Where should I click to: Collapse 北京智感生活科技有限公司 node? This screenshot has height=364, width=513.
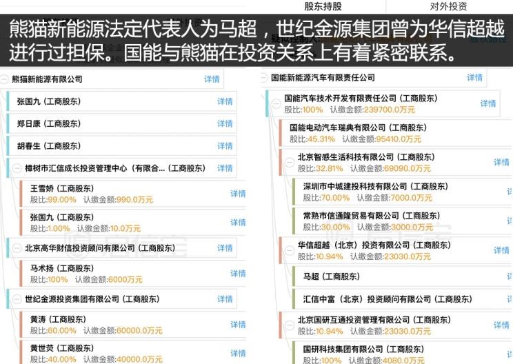[x=290, y=162]
